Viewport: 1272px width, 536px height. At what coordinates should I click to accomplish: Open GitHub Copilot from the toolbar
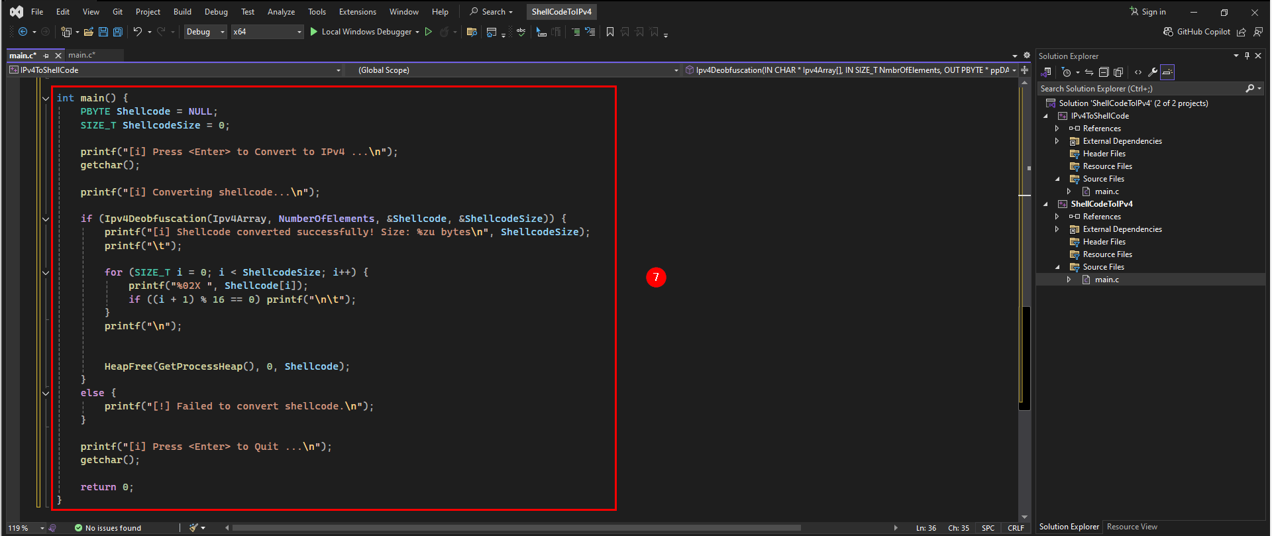click(x=1197, y=32)
